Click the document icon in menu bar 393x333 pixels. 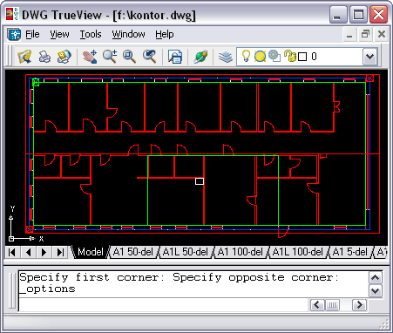coord(14,34)
